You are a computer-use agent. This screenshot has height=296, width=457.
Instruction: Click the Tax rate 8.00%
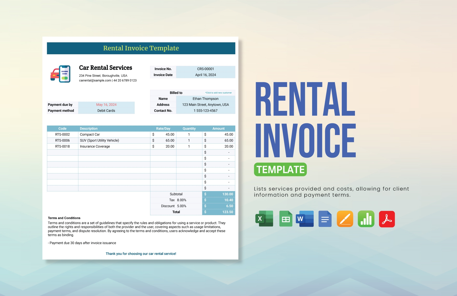point(182,200)
